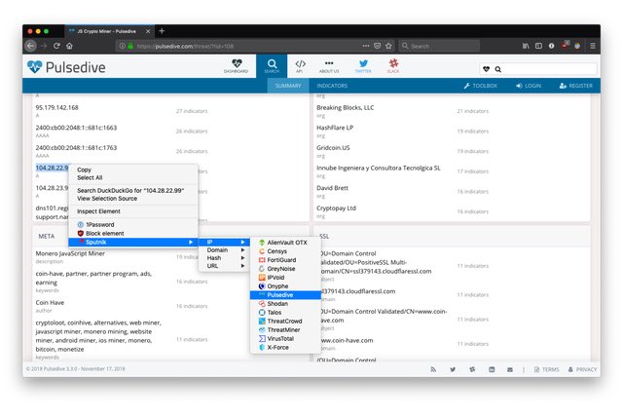Choose Block element in context menu
The height and width of the screenshot is (416, 623).
pyautogui.click(x=133, y=233)
